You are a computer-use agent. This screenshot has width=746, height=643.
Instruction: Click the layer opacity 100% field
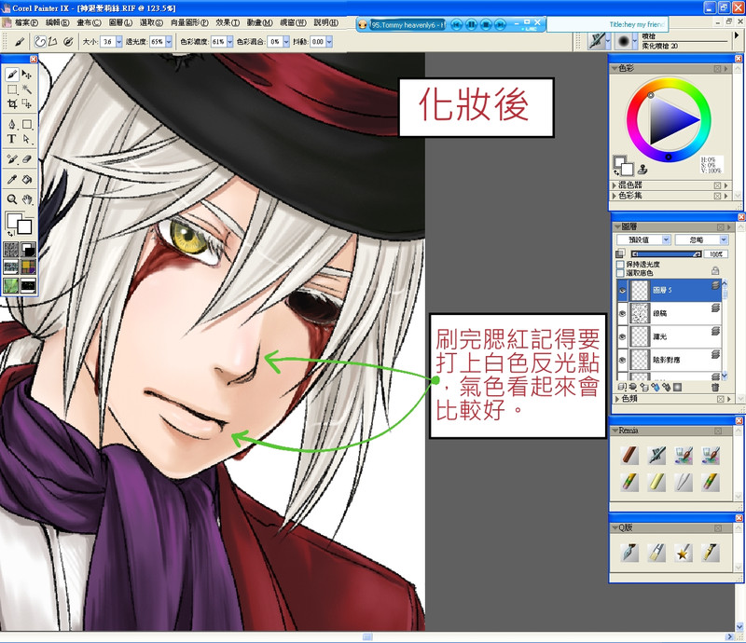(715, 254)
